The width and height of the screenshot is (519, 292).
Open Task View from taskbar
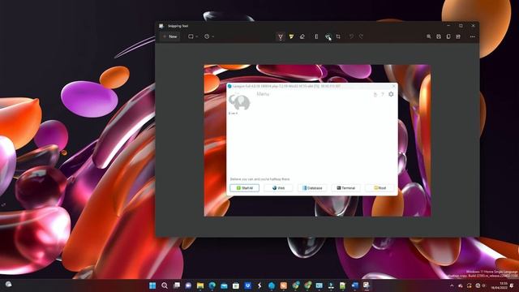[177, 286]
